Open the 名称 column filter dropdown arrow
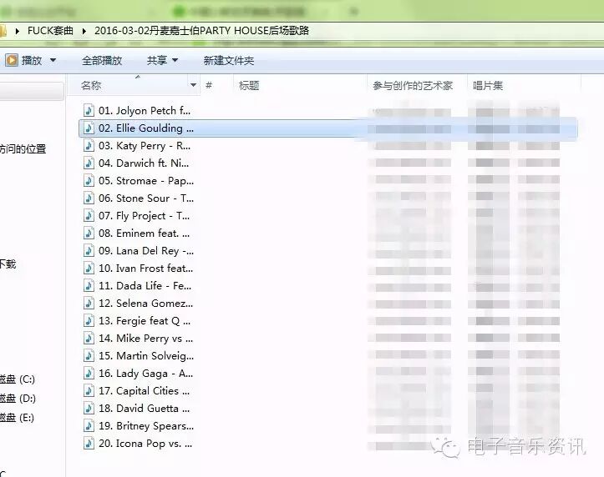The image size is (604, 477). point(193,85)
